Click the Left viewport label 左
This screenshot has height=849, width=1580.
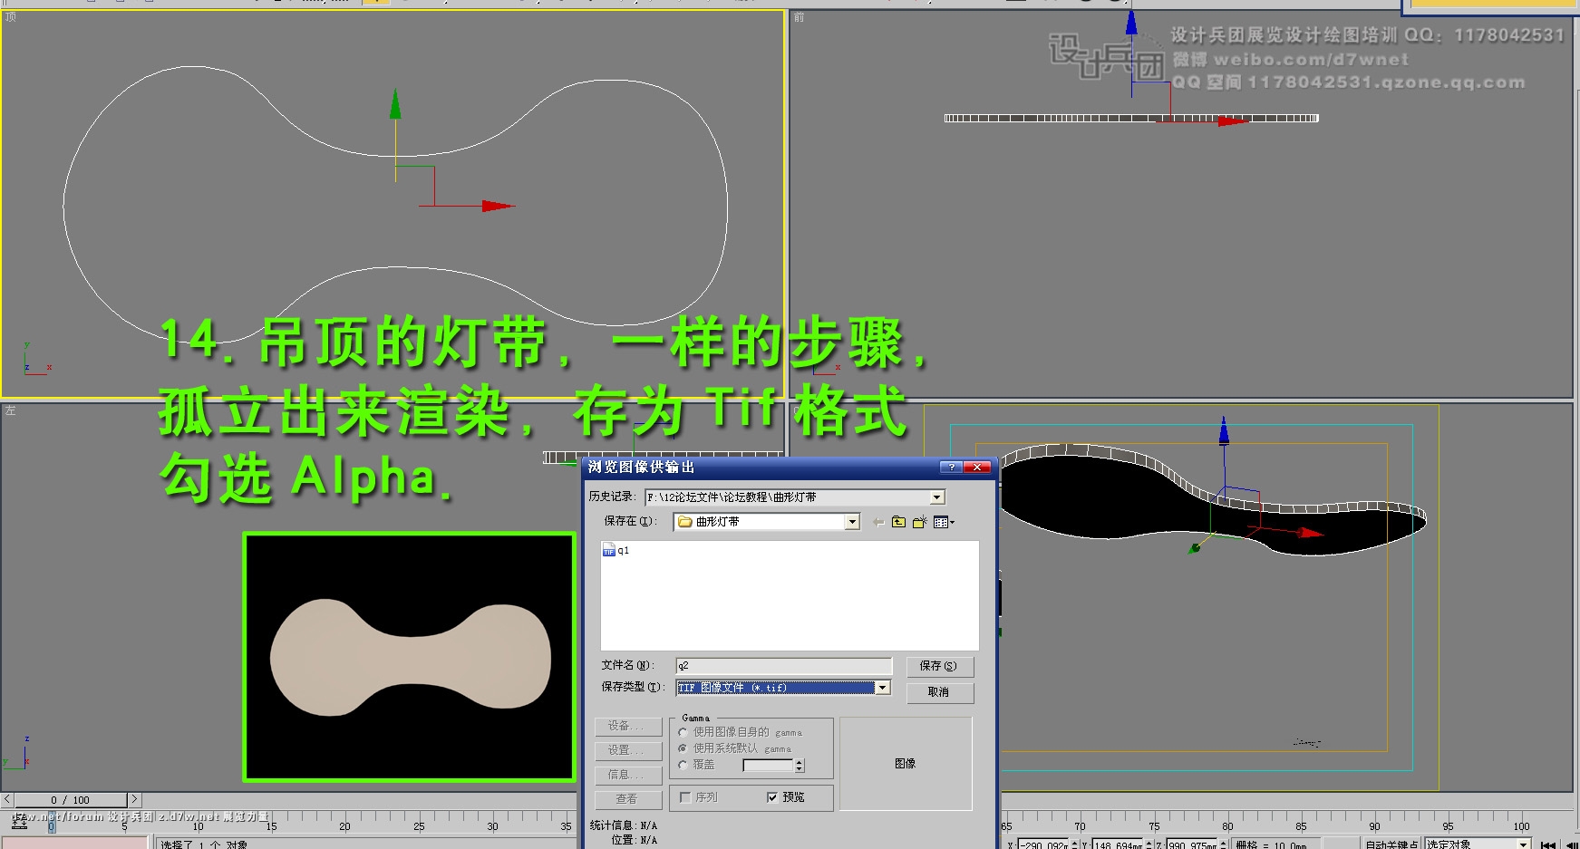pos(11,410)
